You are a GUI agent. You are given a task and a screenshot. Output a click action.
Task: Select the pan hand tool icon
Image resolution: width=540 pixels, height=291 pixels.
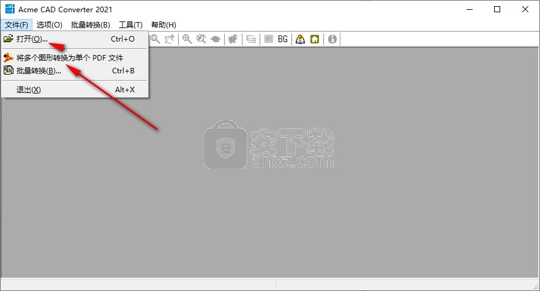pyautogui.click(x=170, y=39)
